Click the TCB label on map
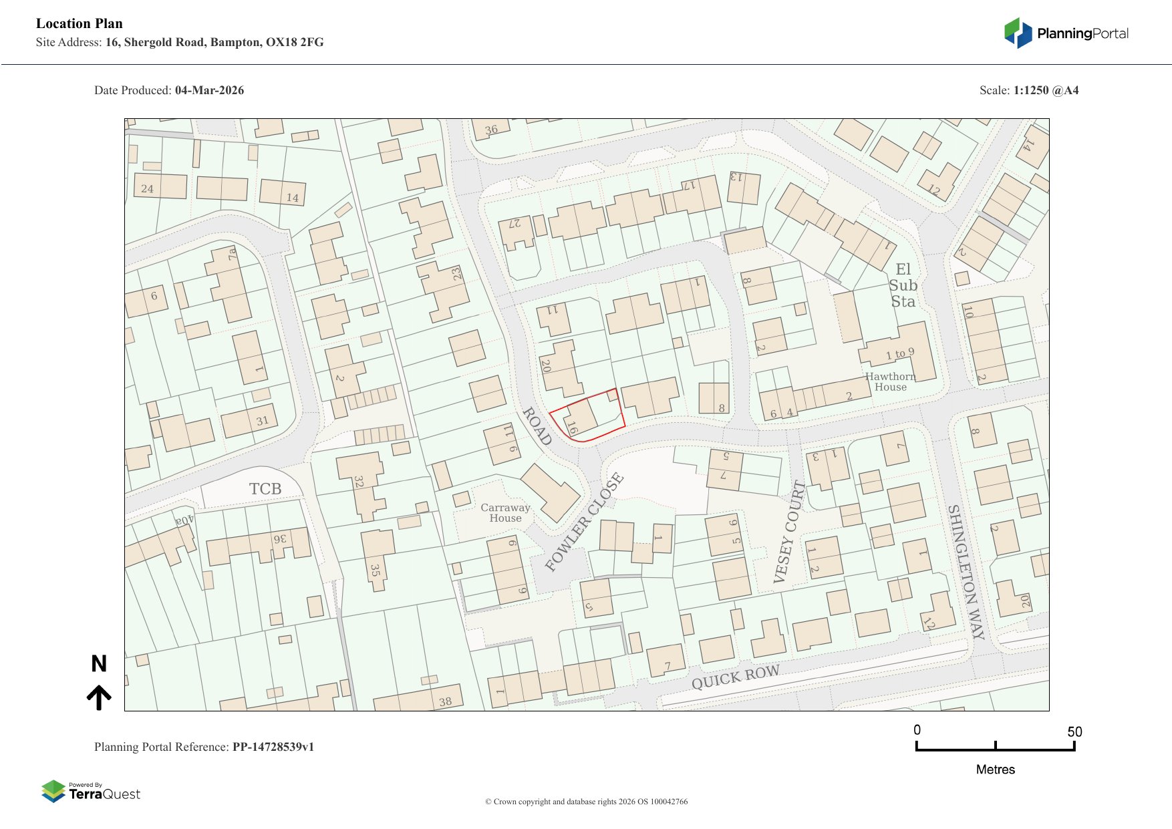The width and height of the screenshot is (1172, 829). tap(265, 489)
